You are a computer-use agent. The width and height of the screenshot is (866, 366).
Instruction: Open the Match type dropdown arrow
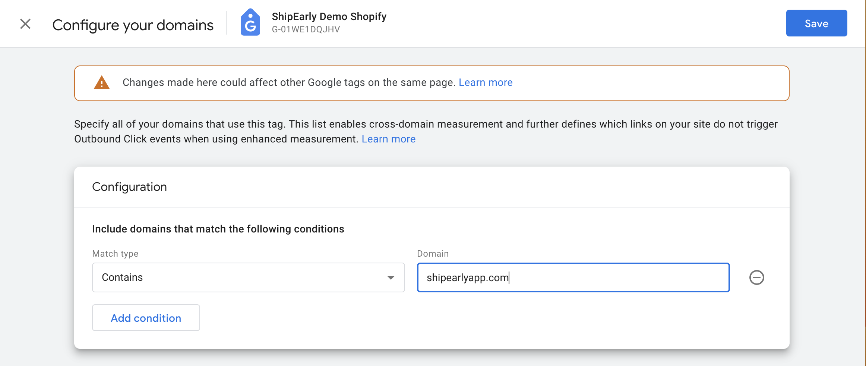(391, 277)
